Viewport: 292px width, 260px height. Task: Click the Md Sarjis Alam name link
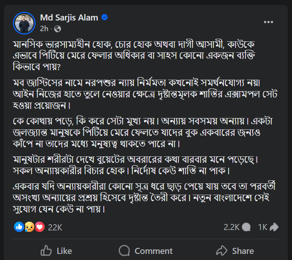pos(69,18)
